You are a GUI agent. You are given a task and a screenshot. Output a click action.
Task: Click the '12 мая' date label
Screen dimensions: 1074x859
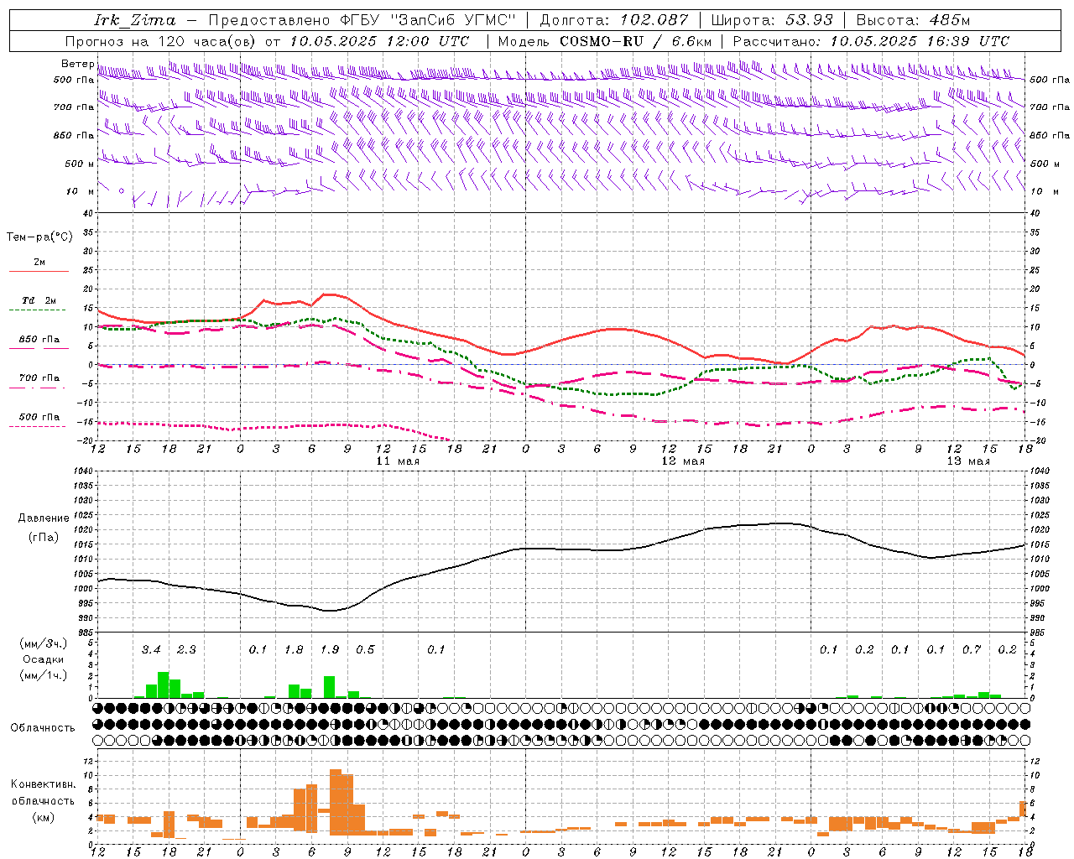pos(683,461)
